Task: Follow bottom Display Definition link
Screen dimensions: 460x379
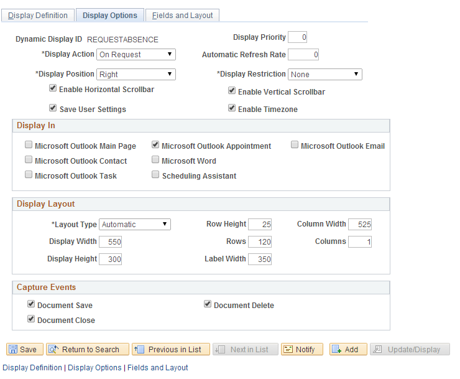Action: tap(32, 368)
